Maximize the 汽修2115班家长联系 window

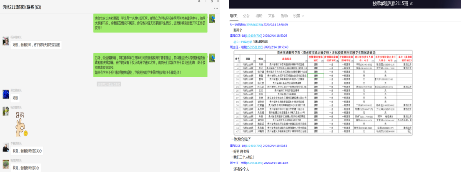click(x=212, y=1)
